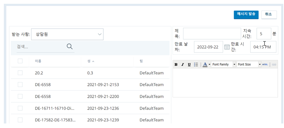Toggle bold text formatting
The image size is (284, 128).
click(x=176, y=65)
